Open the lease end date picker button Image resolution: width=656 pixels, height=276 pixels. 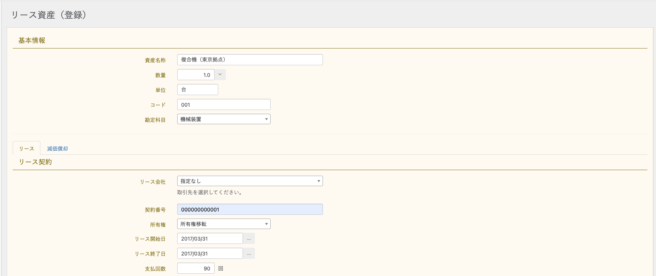pos(249,254)
